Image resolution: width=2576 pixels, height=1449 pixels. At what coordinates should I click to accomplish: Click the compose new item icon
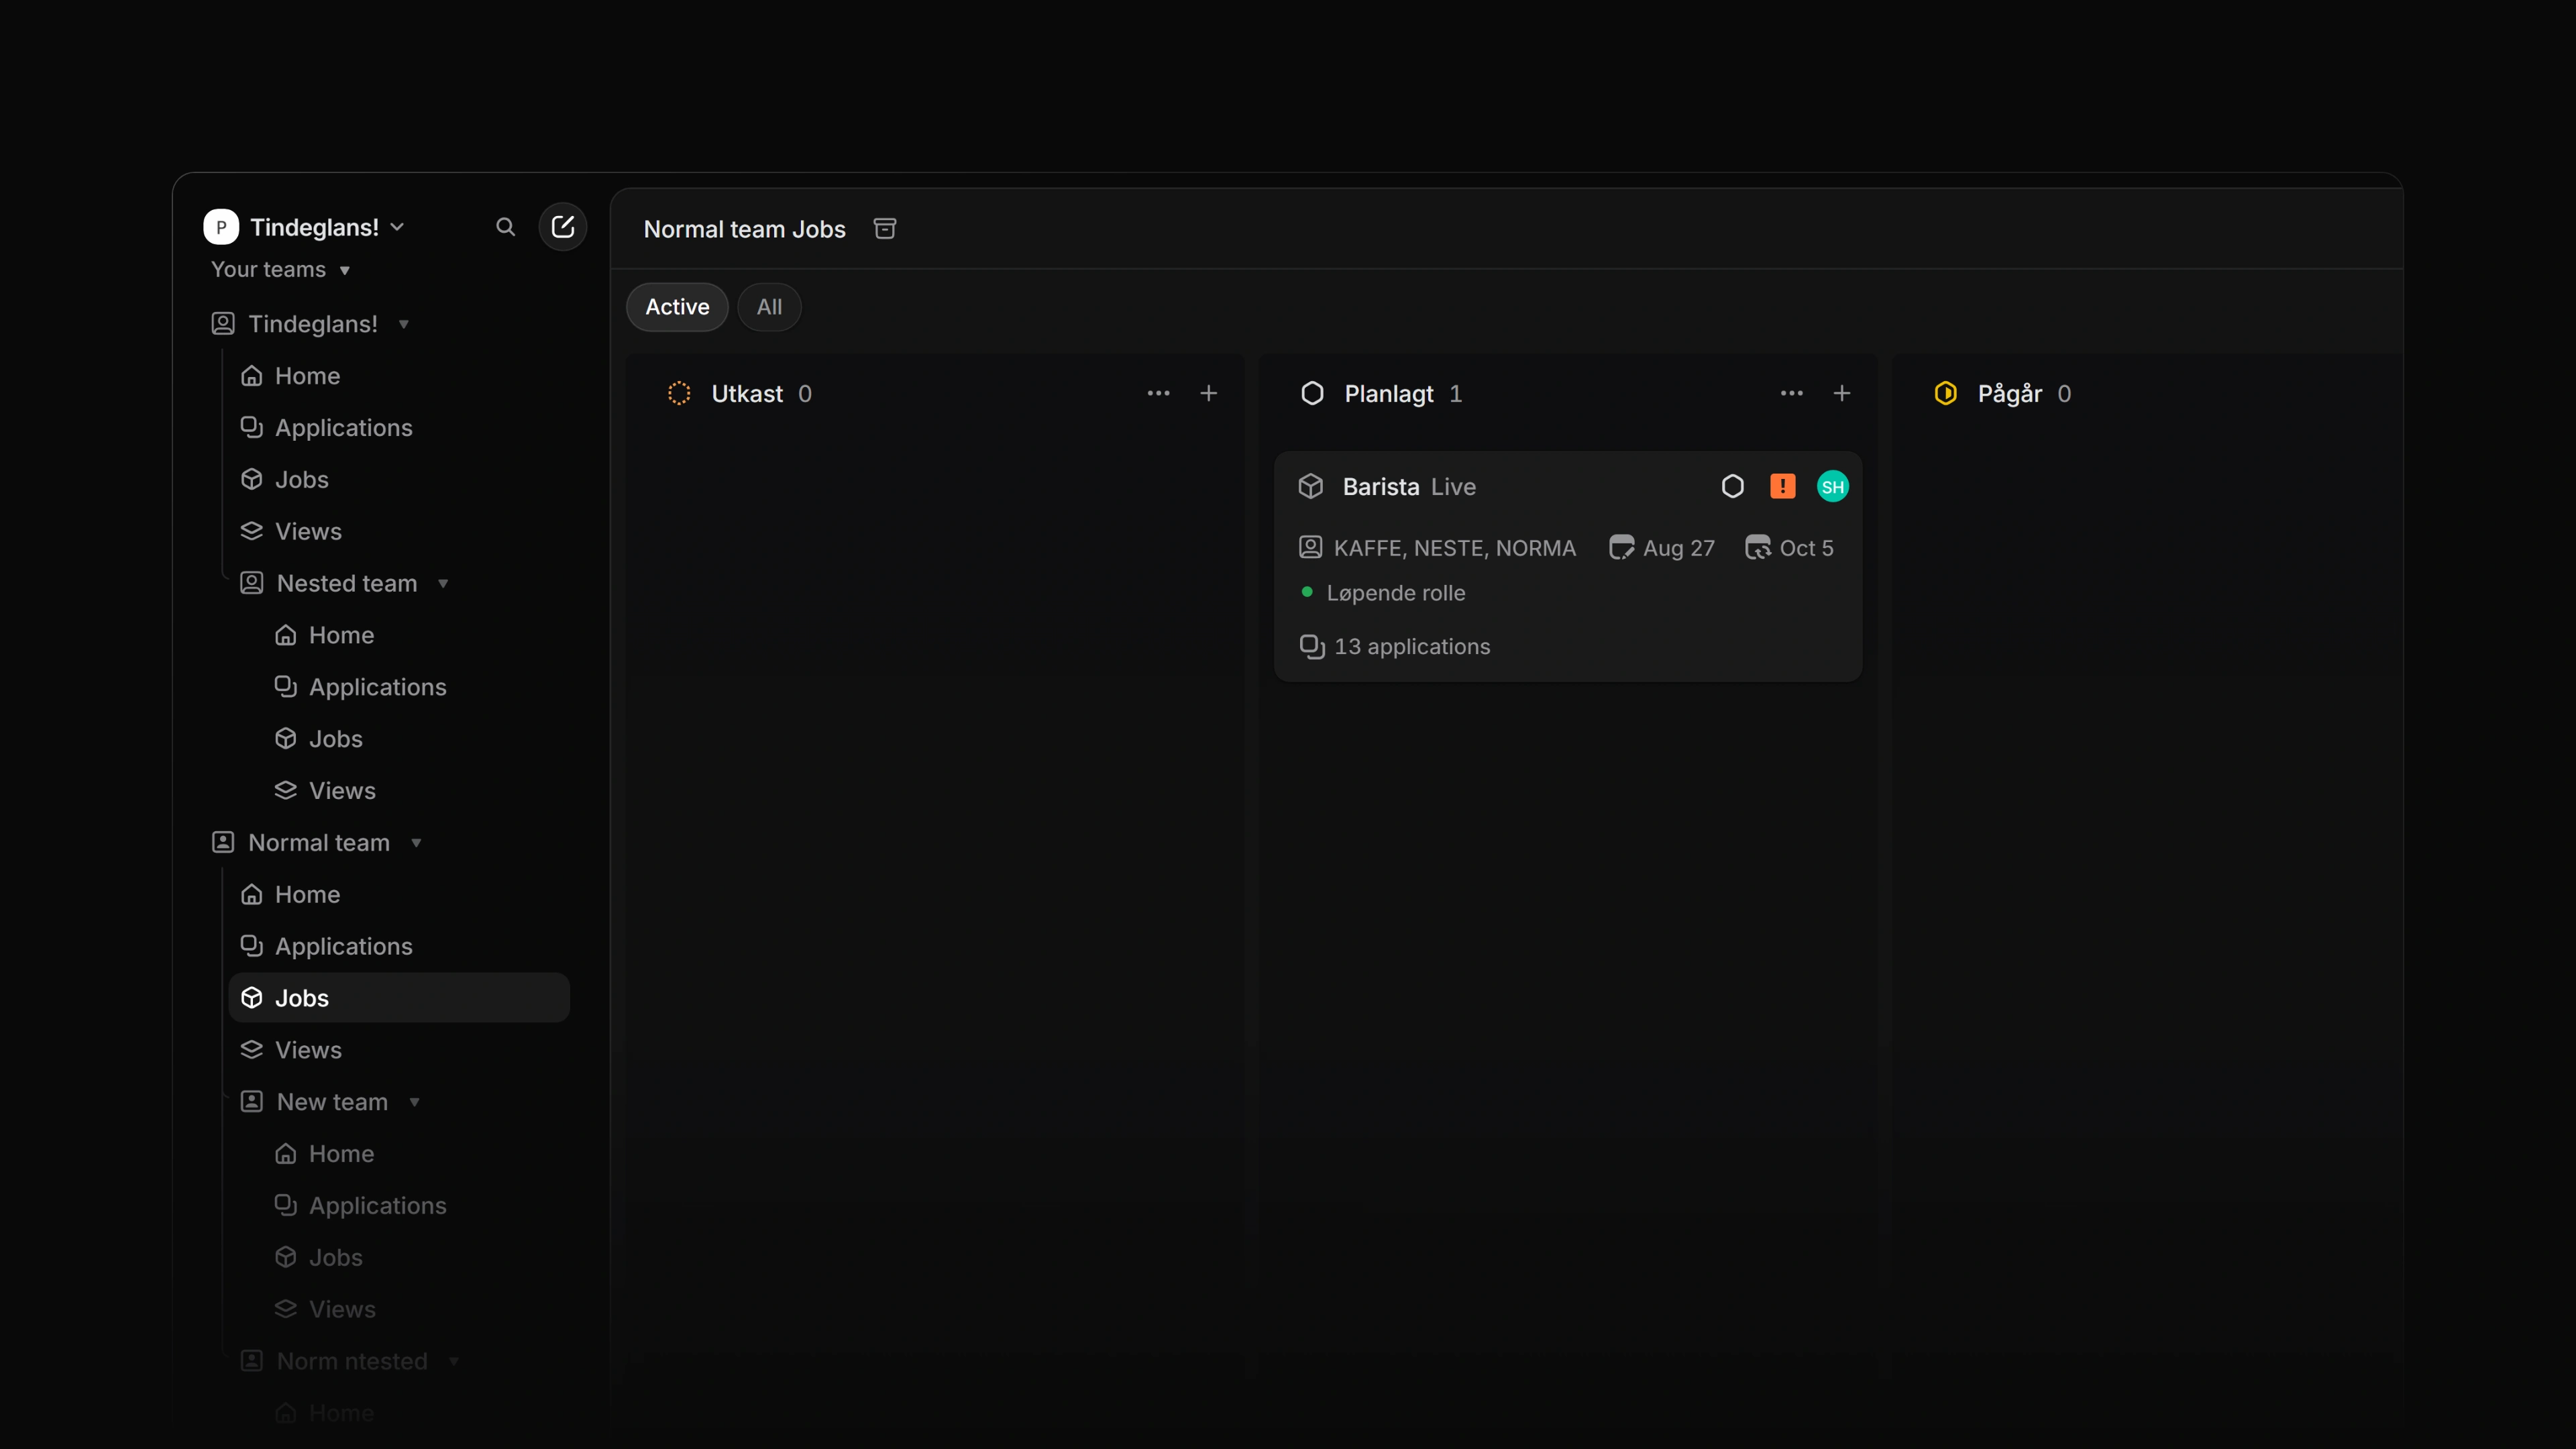pos(563,227)
